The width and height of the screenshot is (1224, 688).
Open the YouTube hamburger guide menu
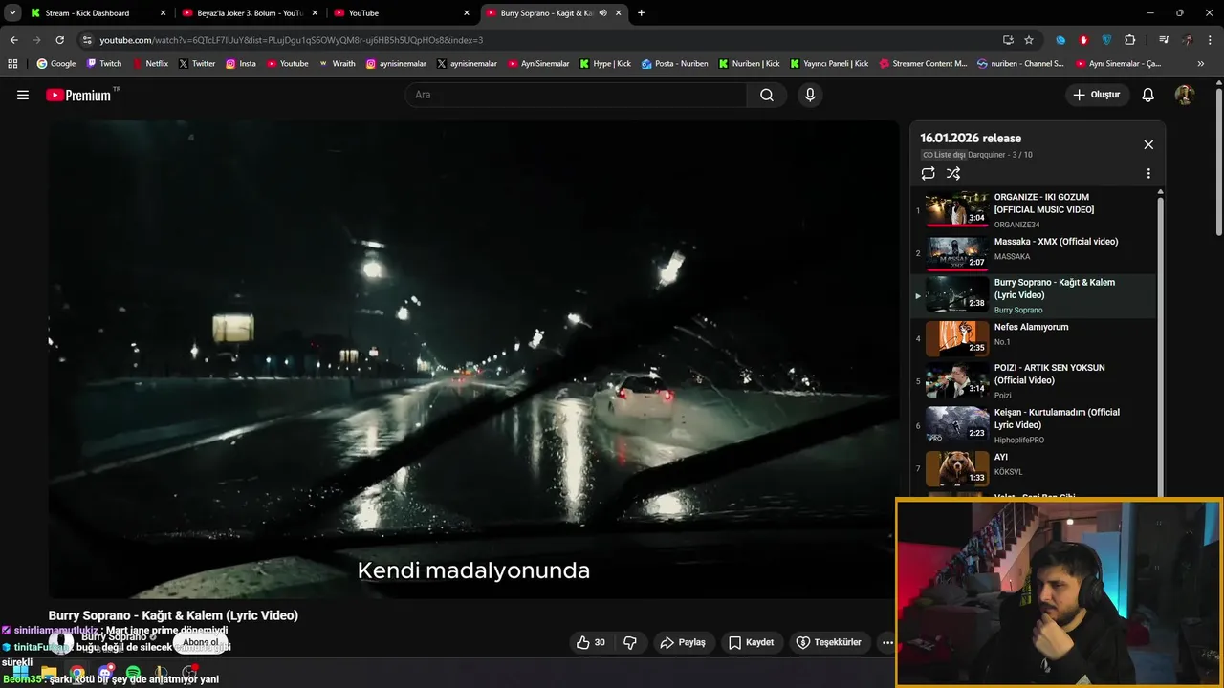(x=23, y=95)
